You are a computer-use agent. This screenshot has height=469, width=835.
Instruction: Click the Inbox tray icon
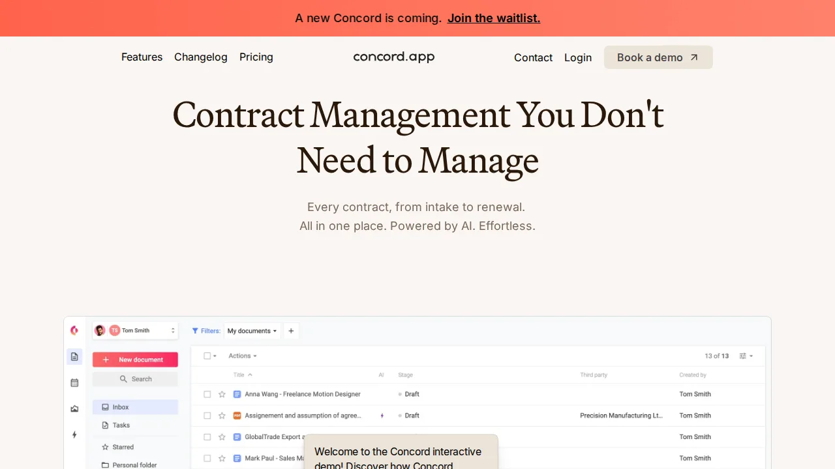tap(105, 407)
